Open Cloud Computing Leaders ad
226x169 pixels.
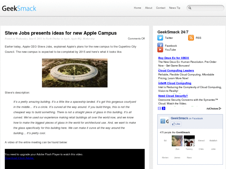pos(176,70)
